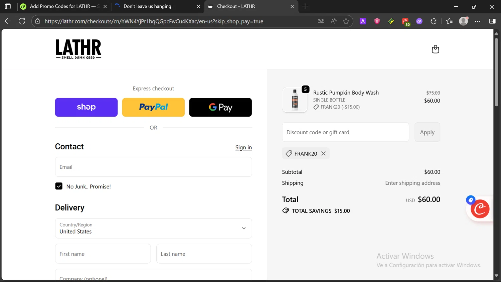
Task: View site information lock icon
Action: pos(38,21)
